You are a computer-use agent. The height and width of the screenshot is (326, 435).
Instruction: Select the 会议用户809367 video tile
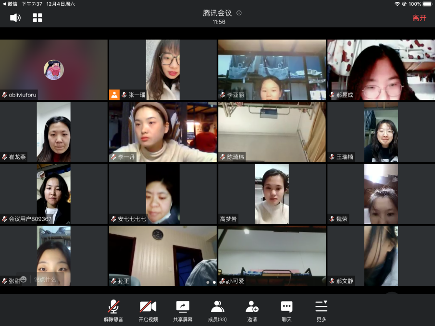click(54, 194)
